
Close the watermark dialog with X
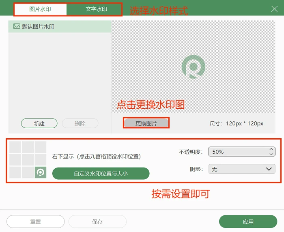(x=274, y=9)
